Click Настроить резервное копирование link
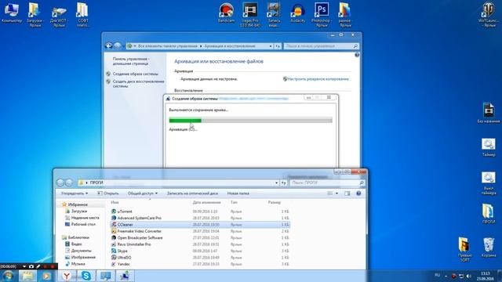 pyautogui.click(x=318, y=79)
